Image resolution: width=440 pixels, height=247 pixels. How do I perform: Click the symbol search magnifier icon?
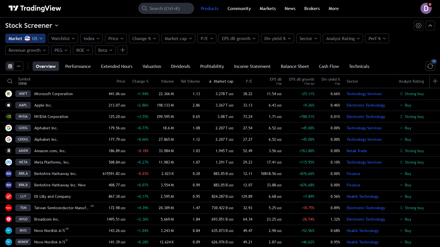pos(10,81)
